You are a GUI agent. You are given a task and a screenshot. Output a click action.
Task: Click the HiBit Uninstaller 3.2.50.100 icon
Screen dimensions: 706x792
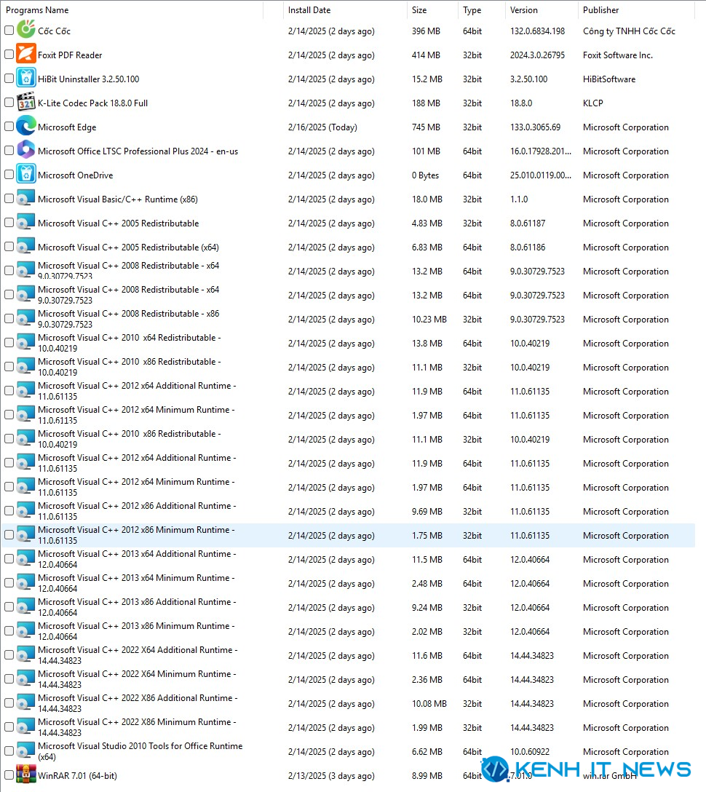[x=25, y=78]
